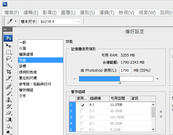The height and width of the screenshot is (135, 173).
Task: Click scratch disk list scroll down arrow
Action: click(x=153, y=129)
